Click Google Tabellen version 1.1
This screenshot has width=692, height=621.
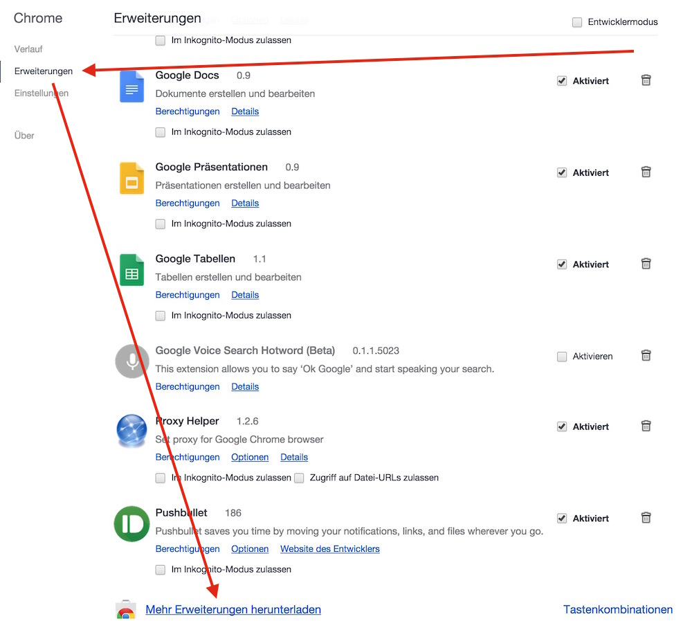click(x=259, y=259)
